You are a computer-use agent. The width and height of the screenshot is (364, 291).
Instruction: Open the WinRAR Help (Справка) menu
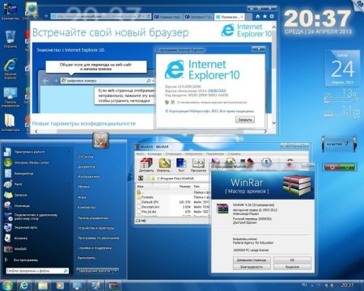(x=234, y=154)
